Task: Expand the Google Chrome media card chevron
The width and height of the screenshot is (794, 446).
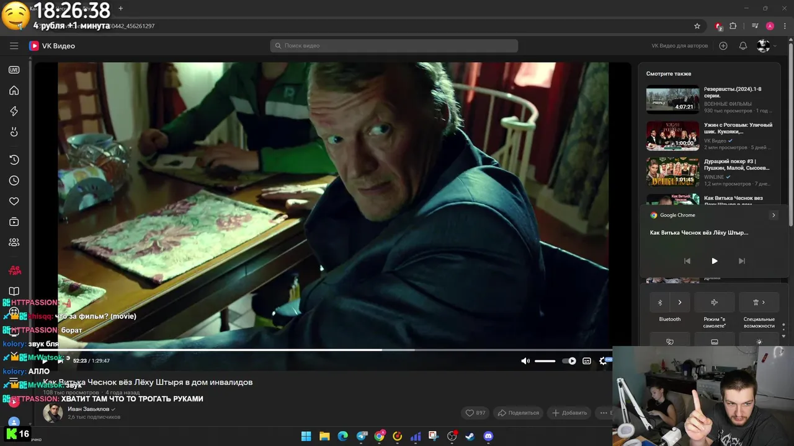Action: [774, 215]
